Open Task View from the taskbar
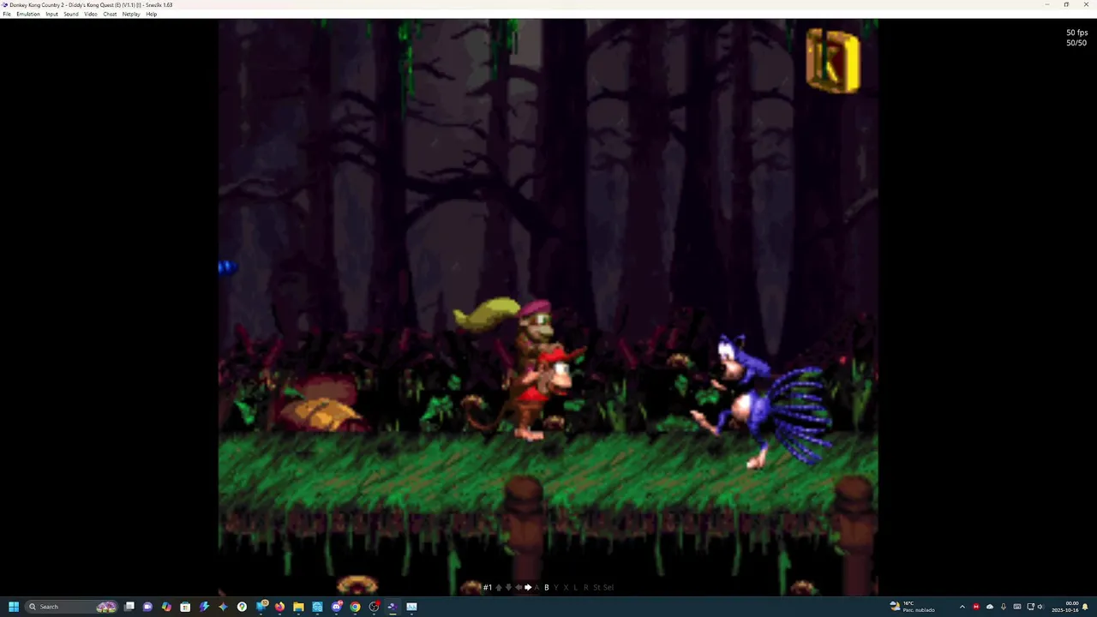The width and height of the screenshot is (1097, 617). coord(129,607)
